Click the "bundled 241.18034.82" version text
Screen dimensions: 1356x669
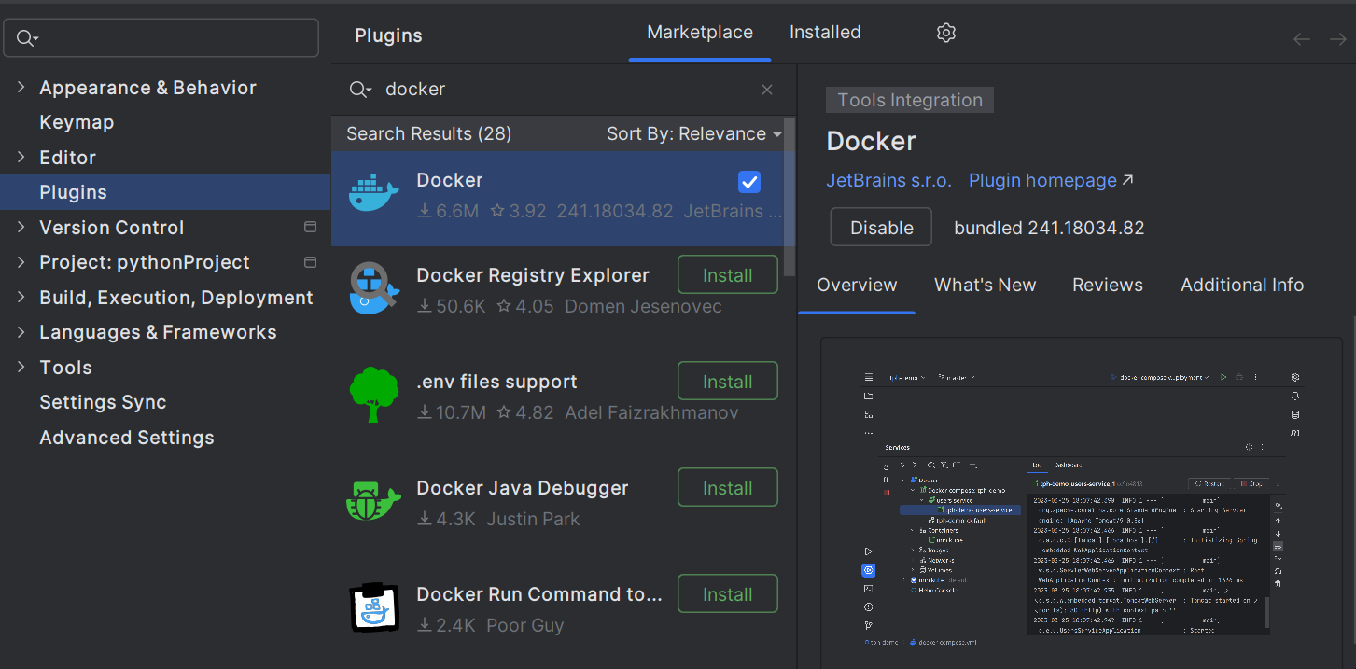coord(1049,228)
